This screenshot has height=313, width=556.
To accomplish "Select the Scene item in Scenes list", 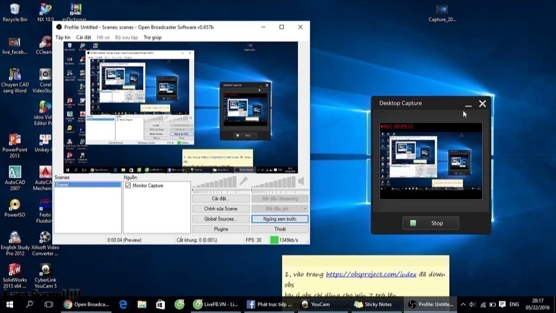I will tap(87, 185).
